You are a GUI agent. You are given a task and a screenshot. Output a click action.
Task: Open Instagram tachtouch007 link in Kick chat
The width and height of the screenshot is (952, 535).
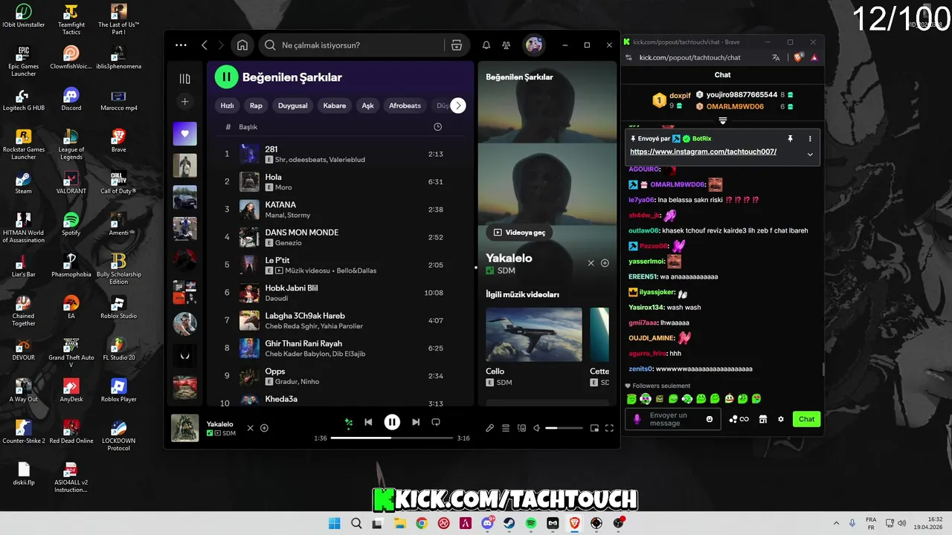pyautogui.click(x=703, y=152)
